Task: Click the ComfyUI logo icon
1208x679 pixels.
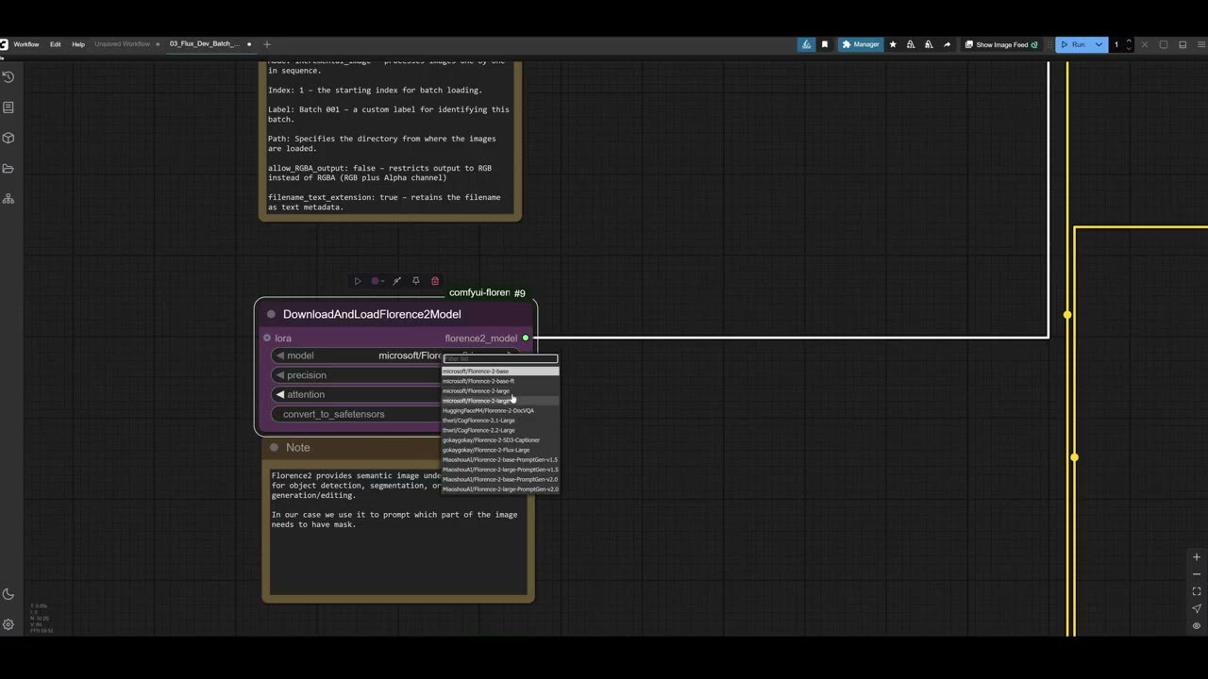Action: pos(4,44)
